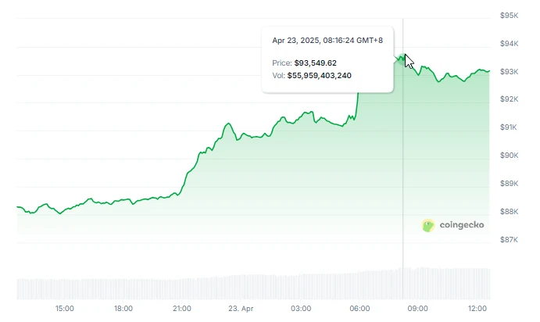
Task: Select the 03:00 time axis label
Action: [300, 308]
